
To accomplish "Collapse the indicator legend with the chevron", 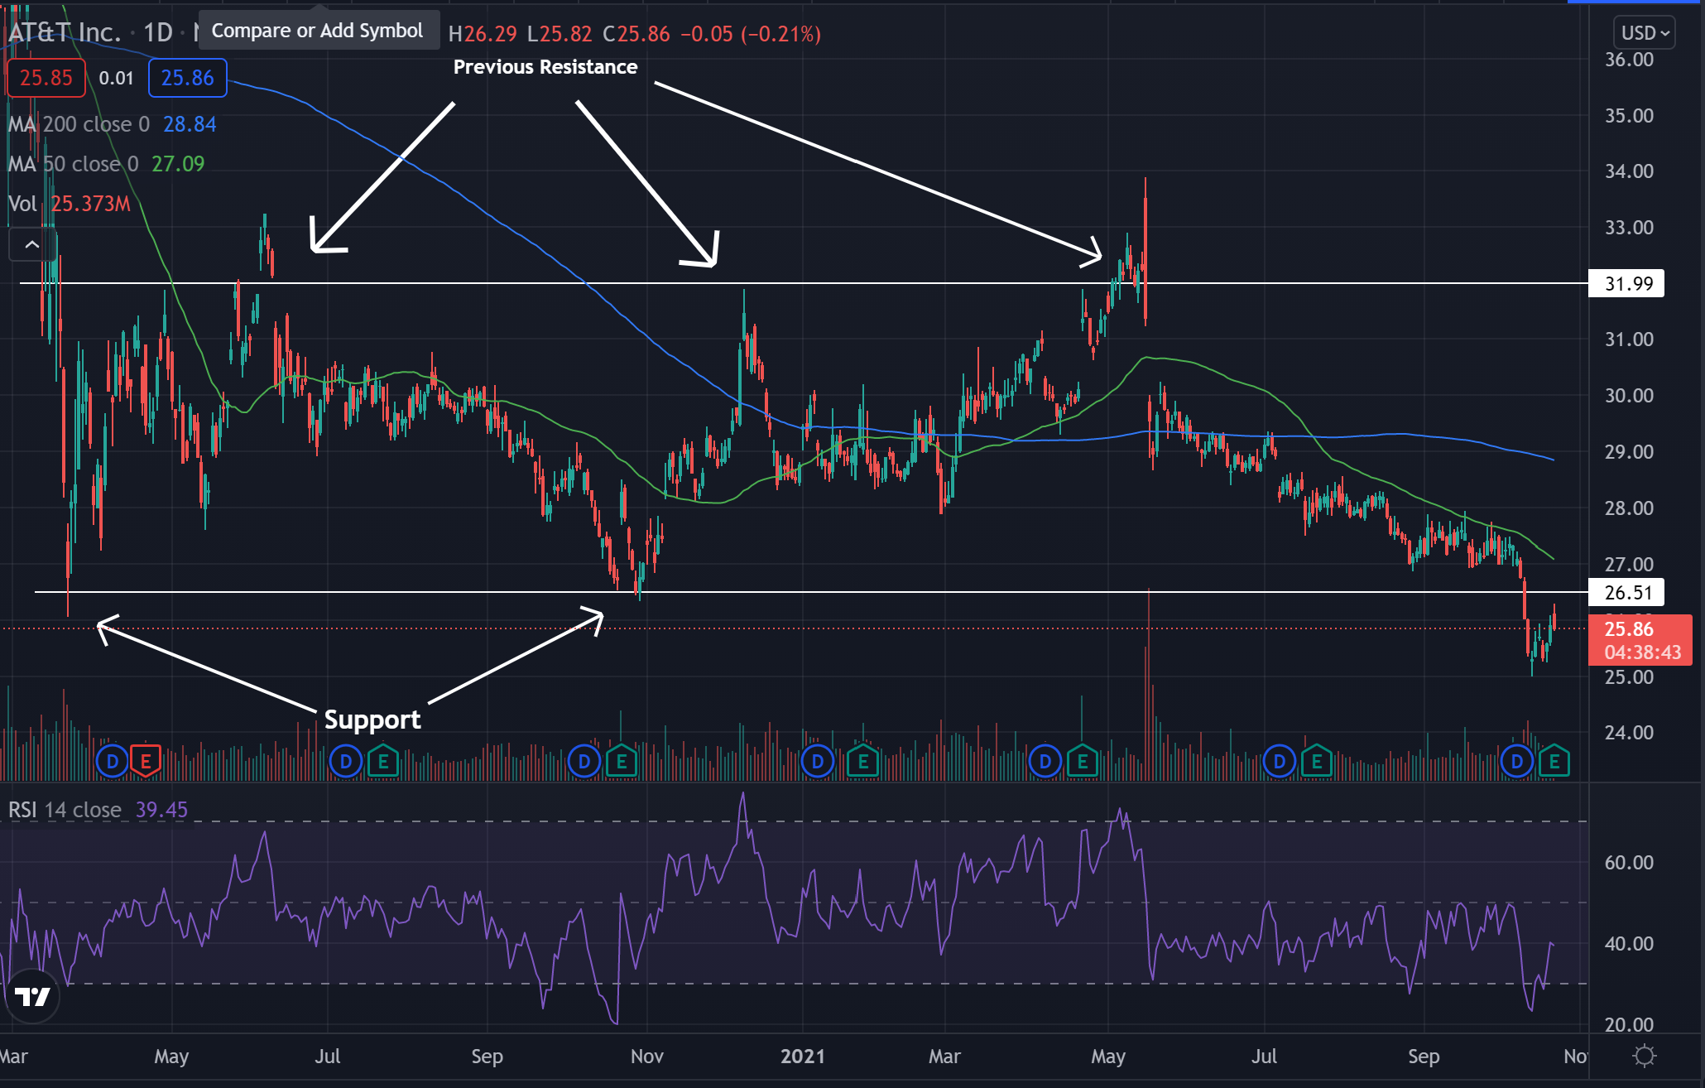I will [x=32, y=244].
